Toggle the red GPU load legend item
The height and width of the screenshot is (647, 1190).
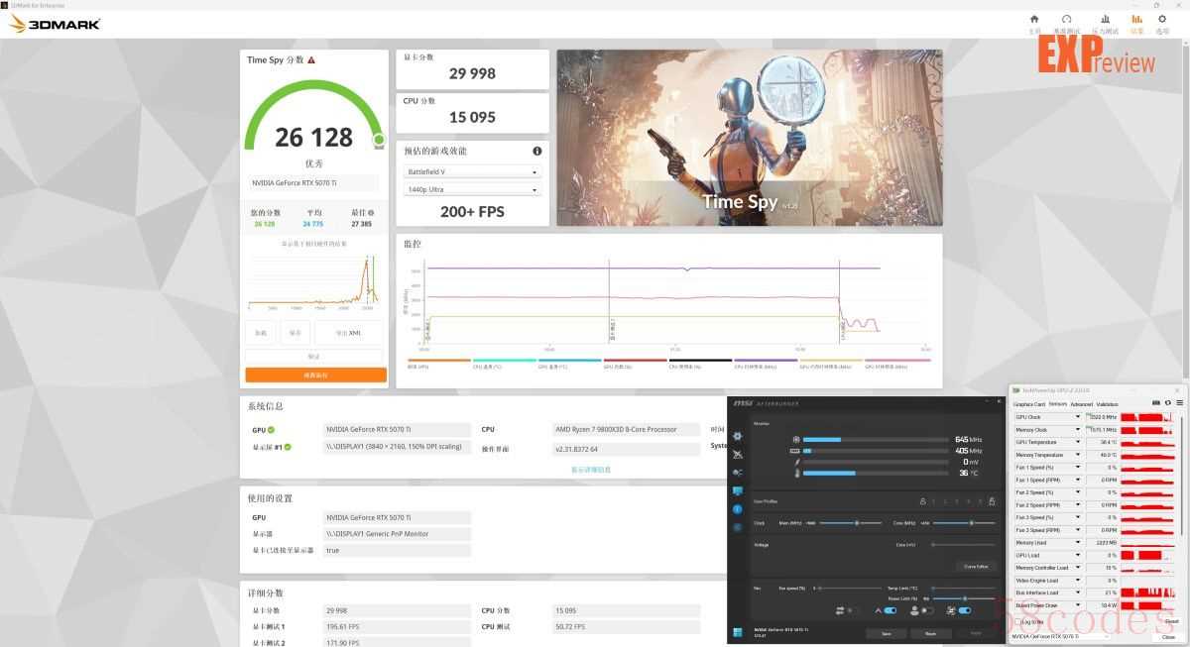tap(635, 364)
